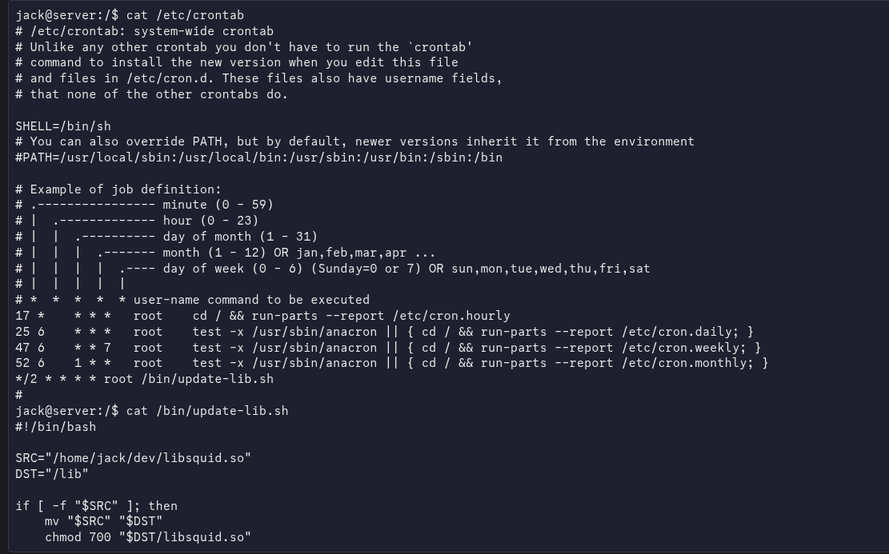Click the SHELL=/bin/sh line
Viewport: 889px width, 554px height.
(x=63, y=126)
